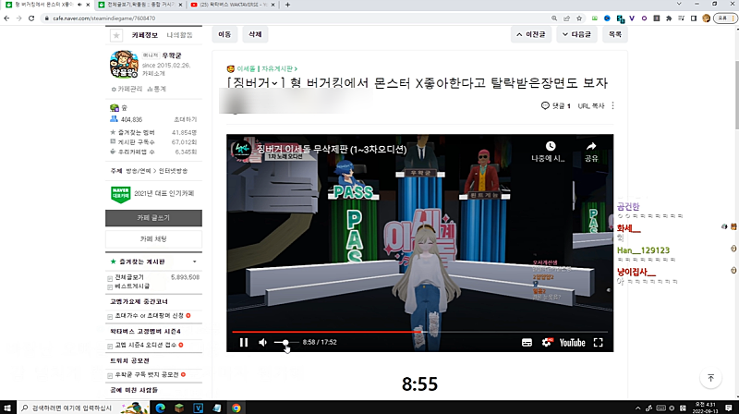Pause the YouTube video
The image size is (739, 414).
244,342
